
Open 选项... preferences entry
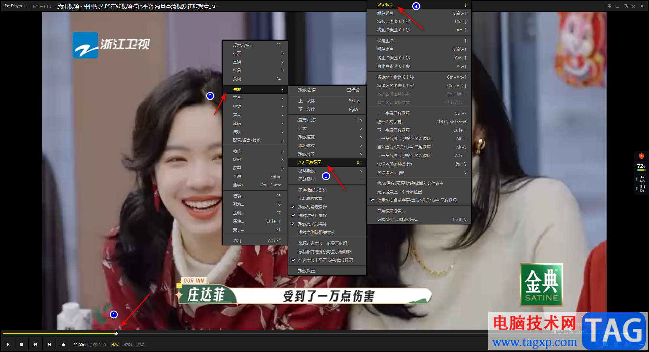click(x=255, y=196)
